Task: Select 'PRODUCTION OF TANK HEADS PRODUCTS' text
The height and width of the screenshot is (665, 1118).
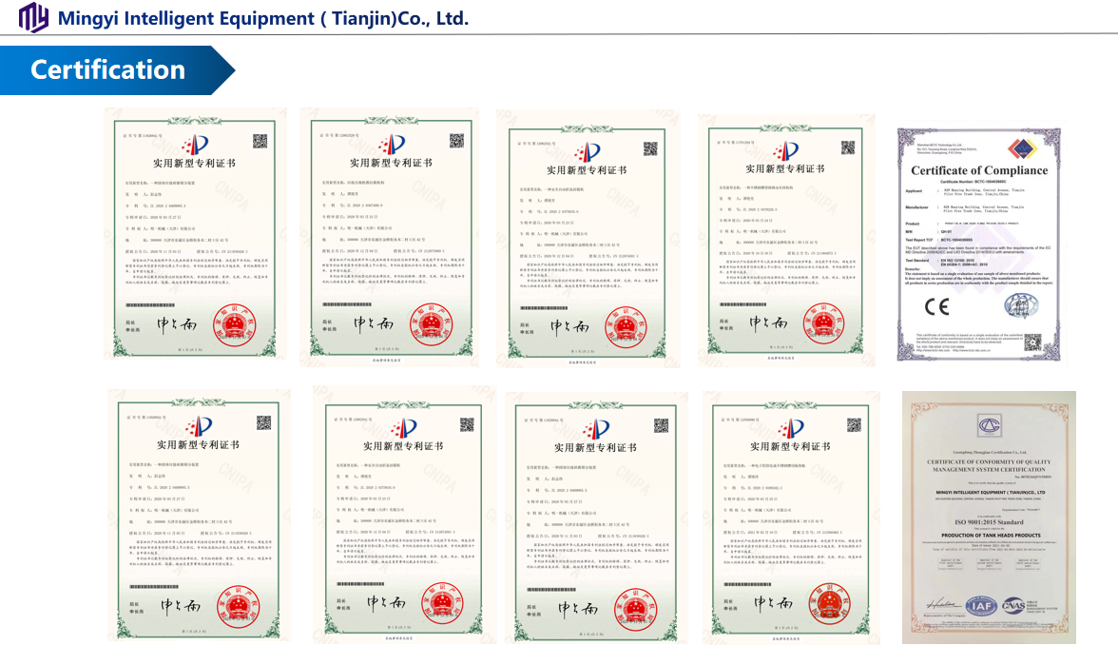Action: (991, 535)
